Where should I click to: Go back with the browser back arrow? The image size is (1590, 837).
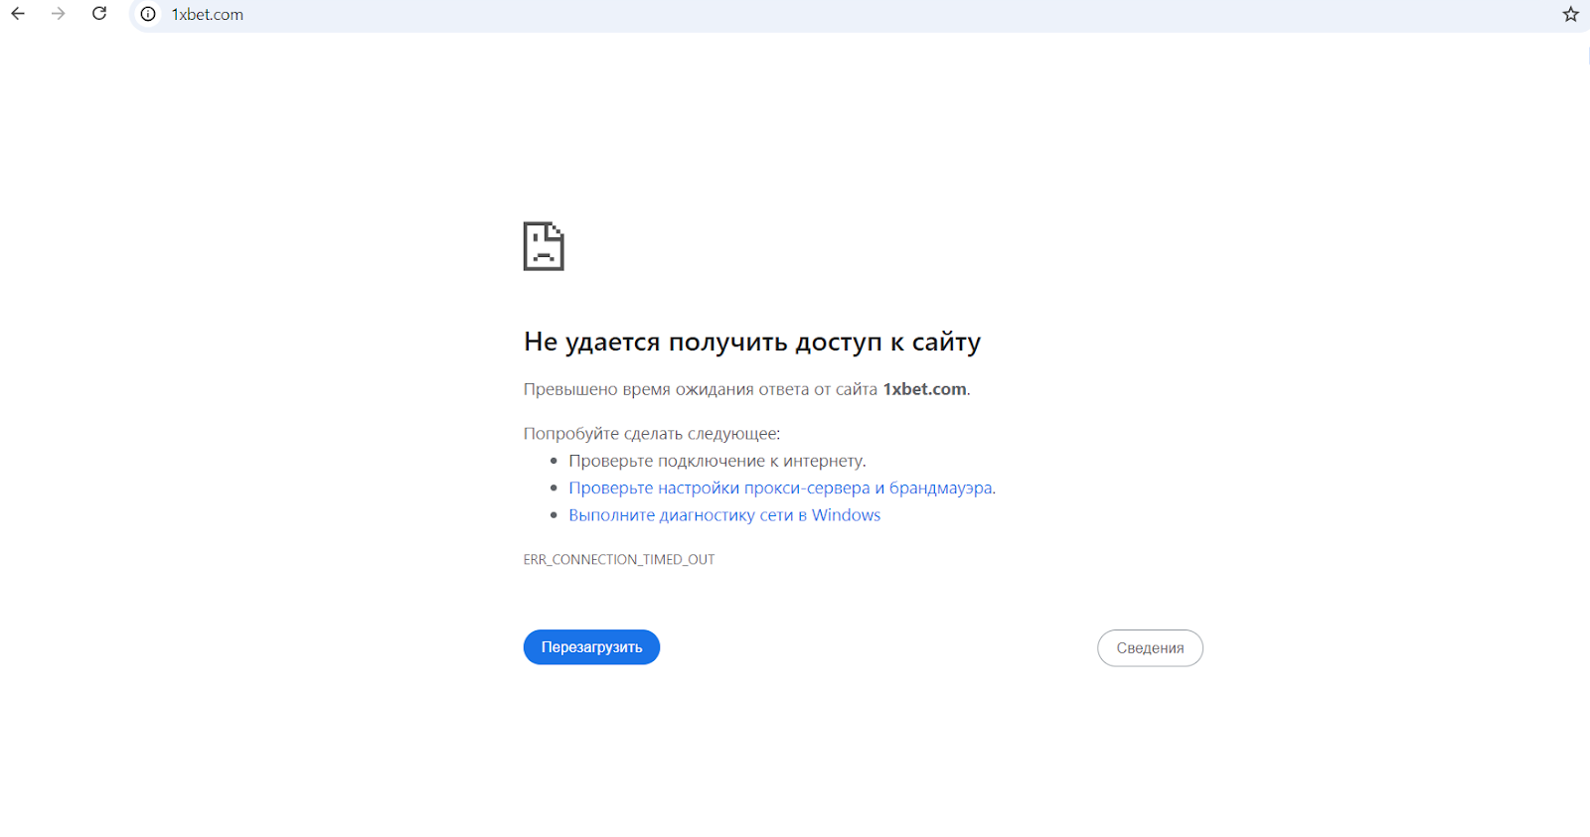18,14
